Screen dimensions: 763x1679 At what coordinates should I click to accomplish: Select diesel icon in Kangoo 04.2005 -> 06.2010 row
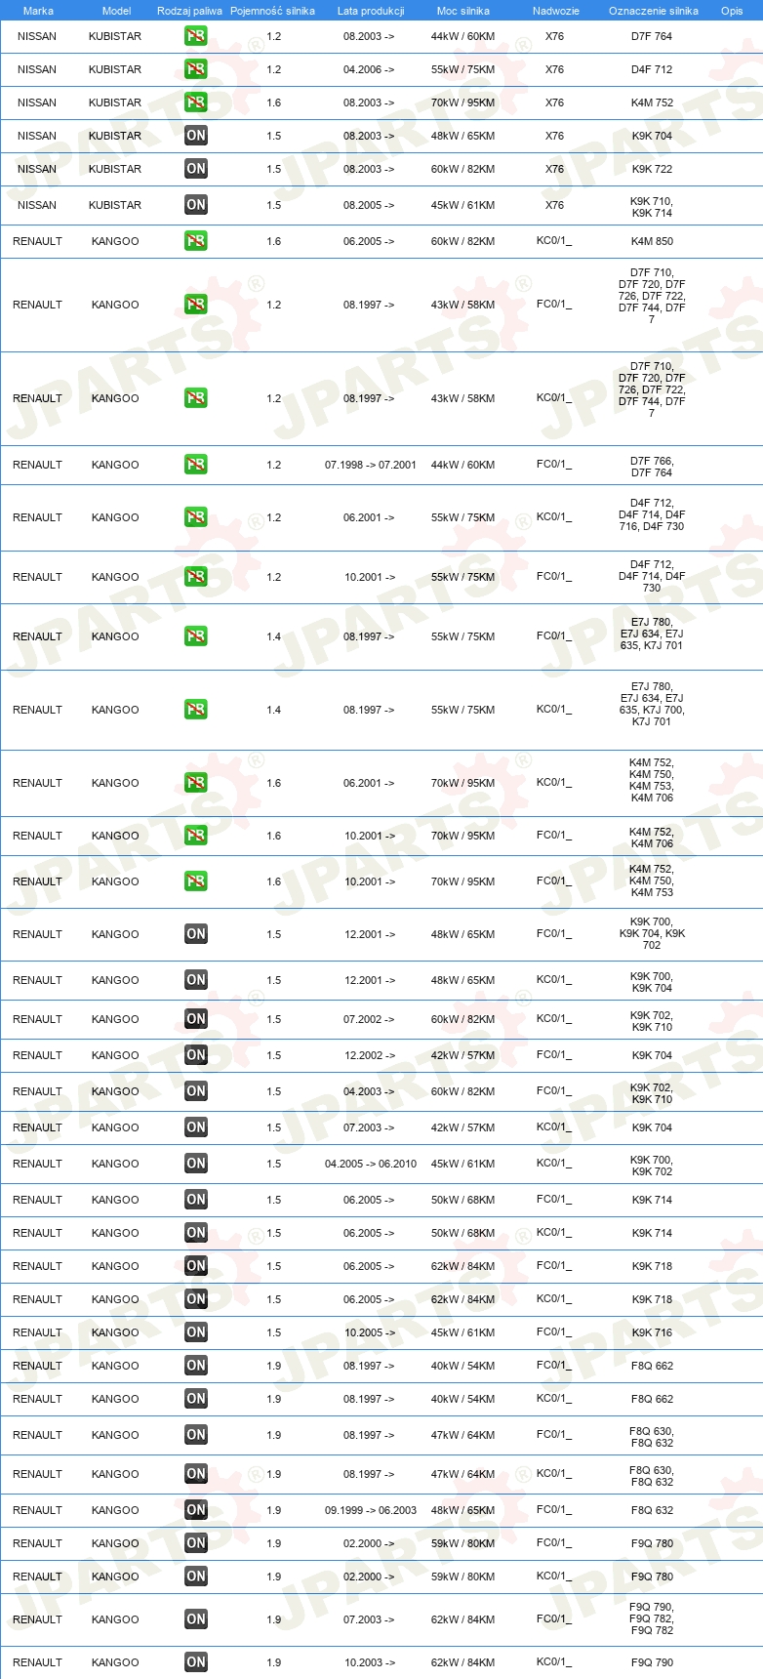[196, 1164]
